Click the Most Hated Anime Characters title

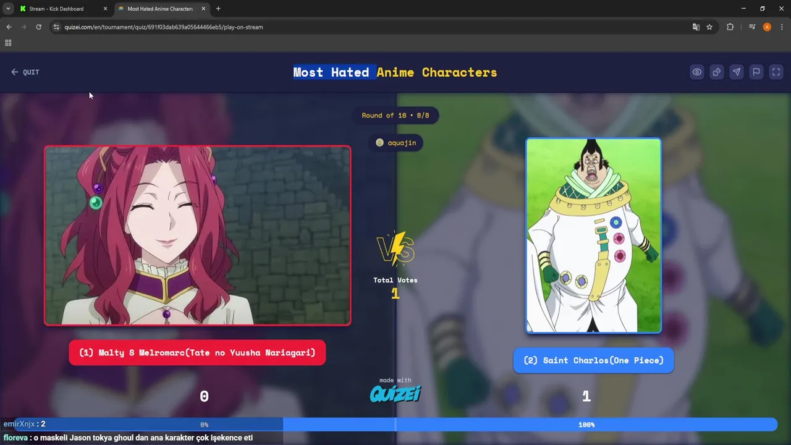395,72
